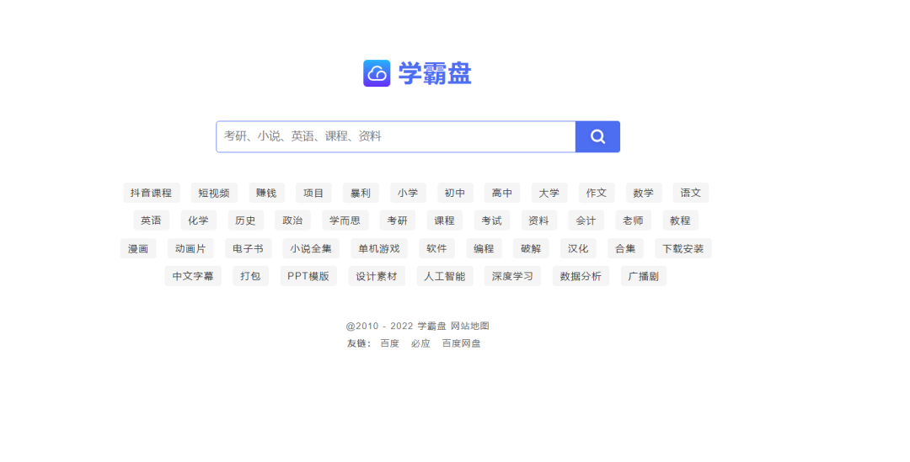The height and width of the screenshot is (462, 910).
Task: Select the 老师 tag
Action: click(x=633, y=220)
